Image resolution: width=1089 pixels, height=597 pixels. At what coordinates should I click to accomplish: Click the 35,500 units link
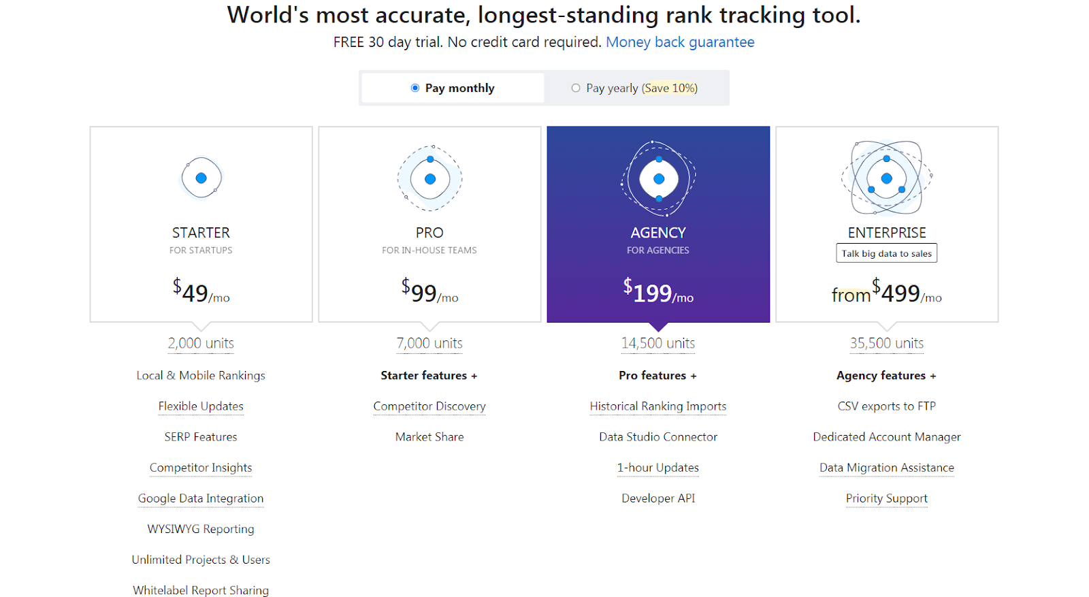886,343
